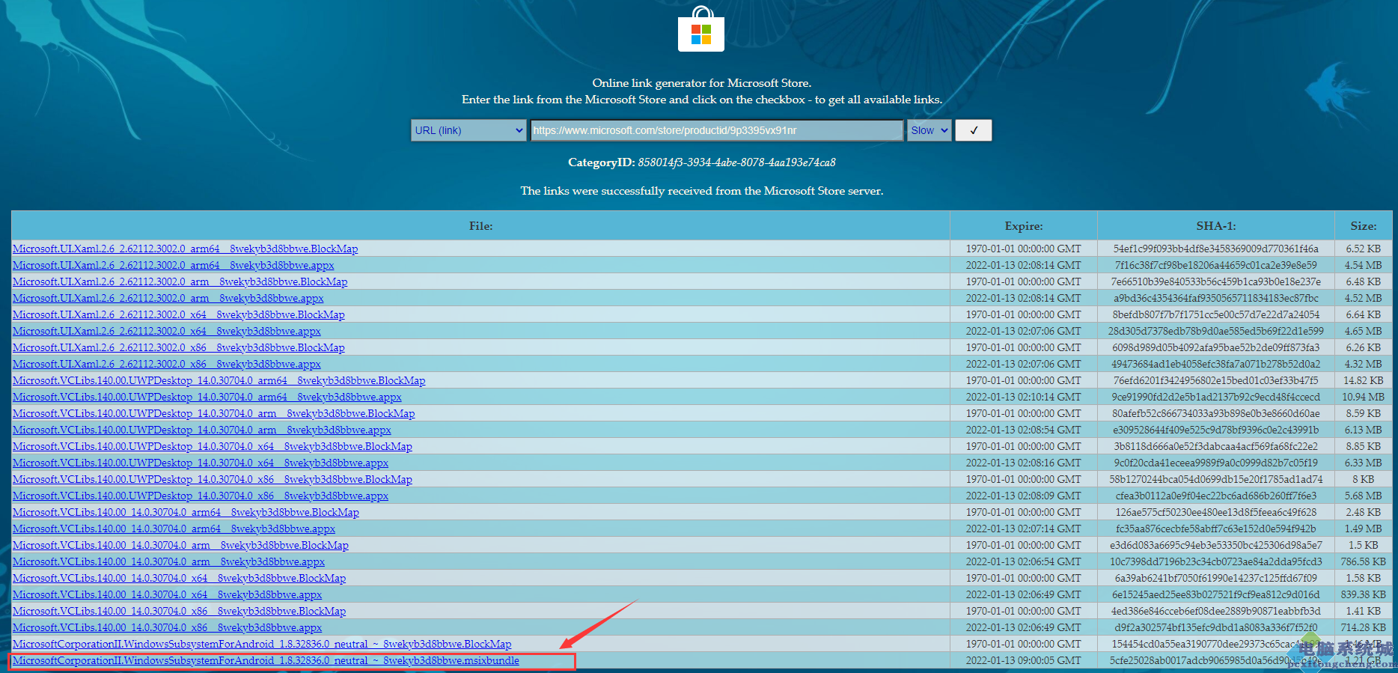Image resolution: width=1398 pixels, height=673 pixels.
Task: Download Microsoft.UI.Xaml.2.6 arm64 appx file
Action: pyautogui.click(x=173, y=265)
